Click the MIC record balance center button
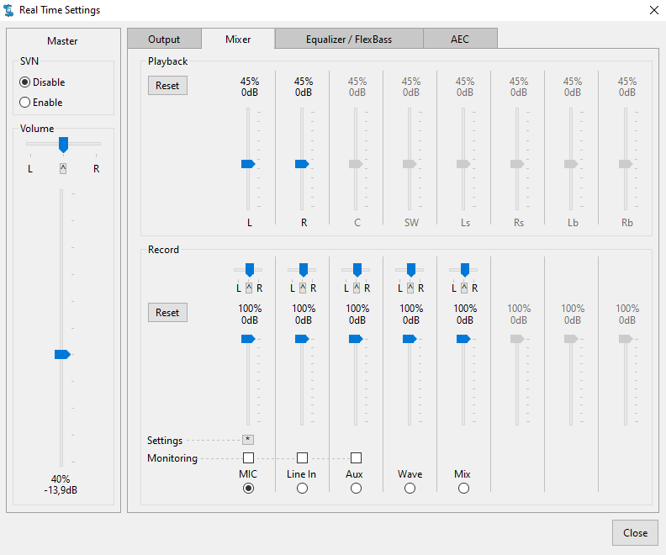Screen dimensions: 666x555 249,288
